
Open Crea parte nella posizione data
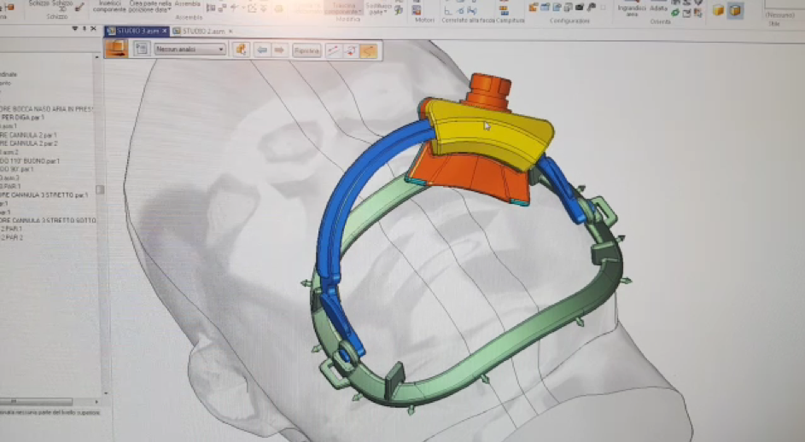tap(150, 6)
